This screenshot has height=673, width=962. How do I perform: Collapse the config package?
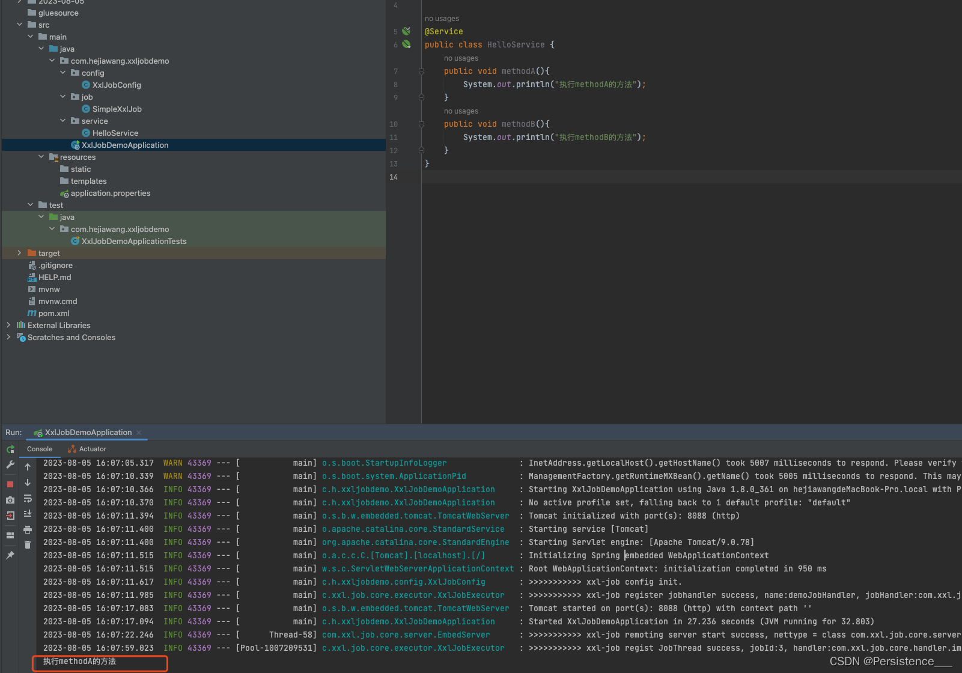pyautogui.click(x=63, y=73)
